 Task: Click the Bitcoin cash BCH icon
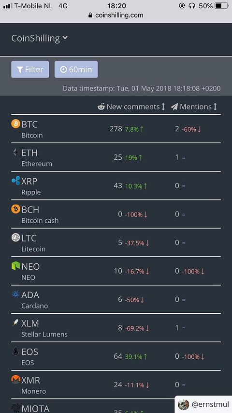tap(15, 209)
